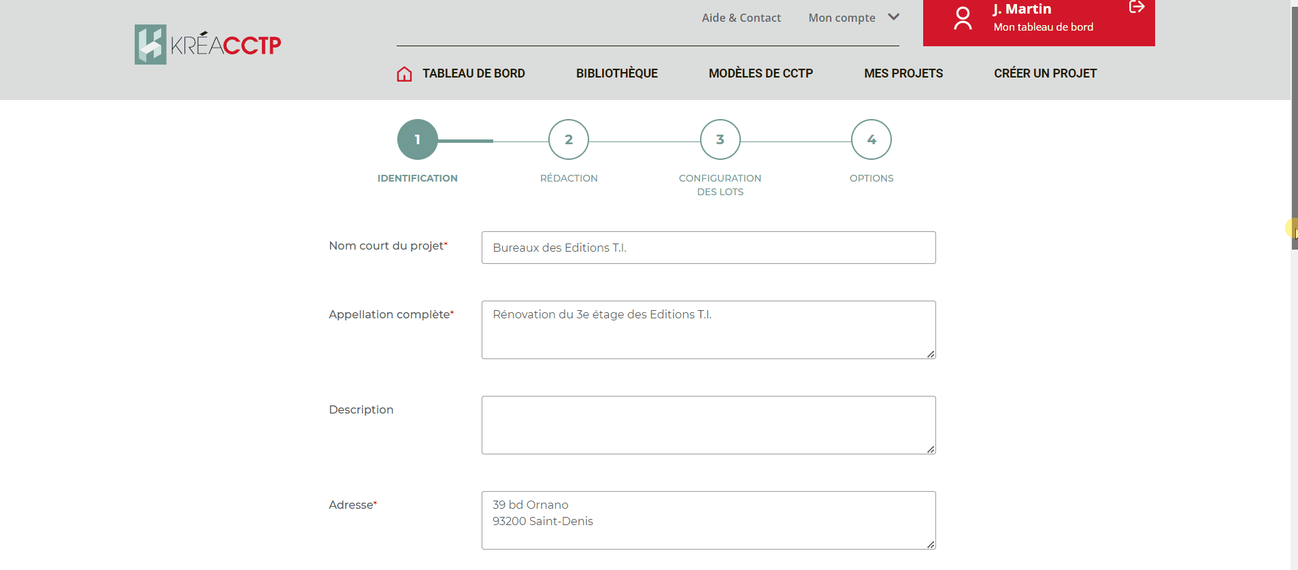Open the Bibliothèque menu
This screenshot has width=1298, height=570.
point(616,73)
